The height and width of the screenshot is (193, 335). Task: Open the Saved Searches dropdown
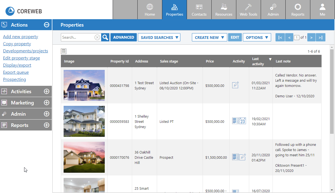pyautogui.click(x=159, y=38)
